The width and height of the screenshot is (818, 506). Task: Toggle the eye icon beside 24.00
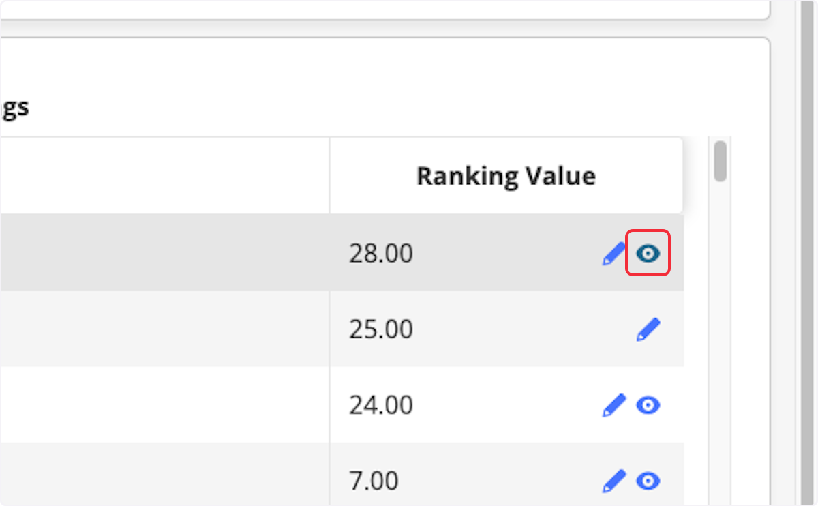tap(648, 406)
